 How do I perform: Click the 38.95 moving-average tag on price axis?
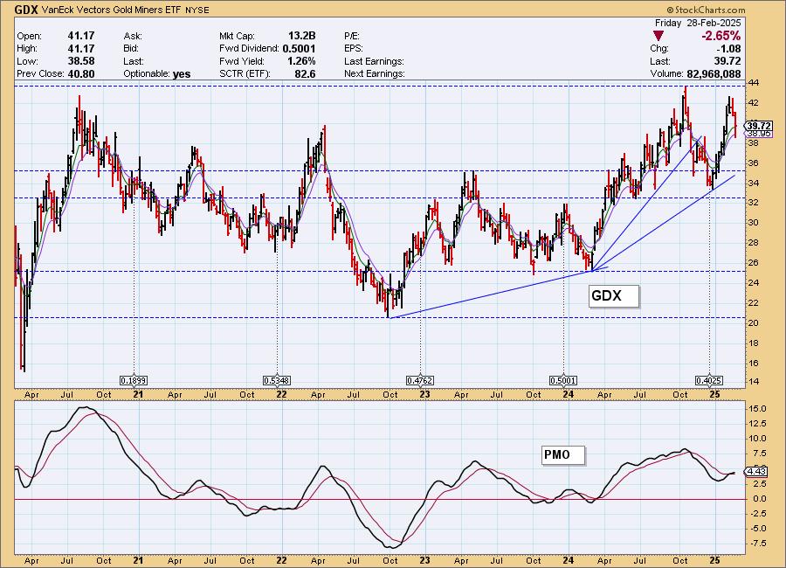tap(759, 134)
